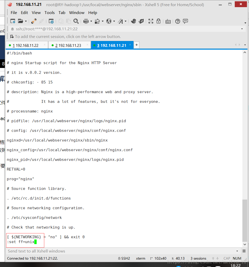Select tab 3 192.168.11.21
The width and height of the screenshot is (249, 267).
[112, 46]
